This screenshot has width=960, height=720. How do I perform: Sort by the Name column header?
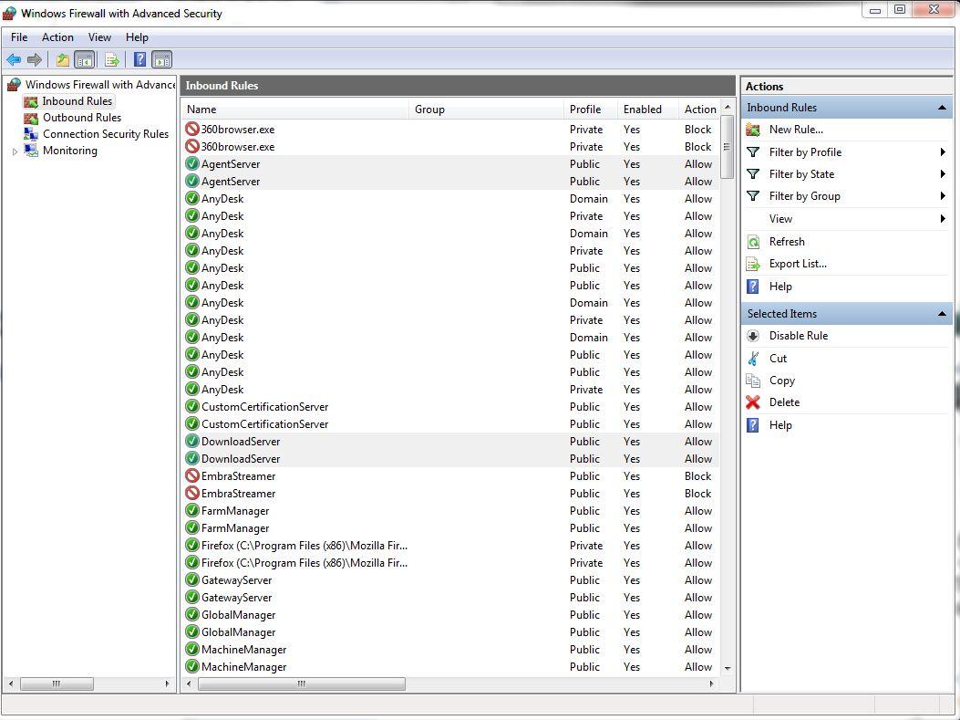(x=295, y=110)
